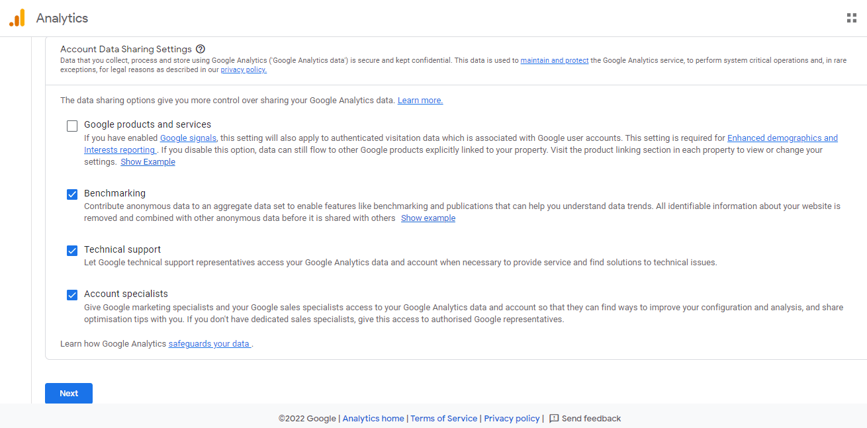Open Enhanced demographics and Interests reporting link
The width and height of the screenshot is (867, 428).
[783, 138]
